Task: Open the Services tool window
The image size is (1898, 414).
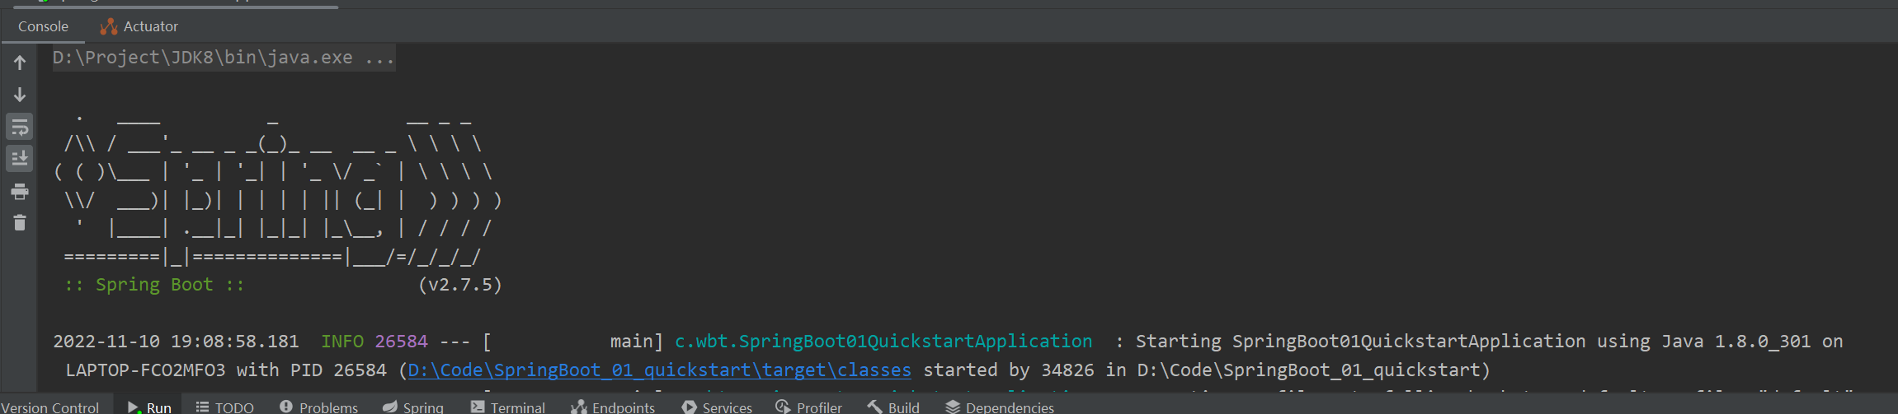Action: [717, 407]
